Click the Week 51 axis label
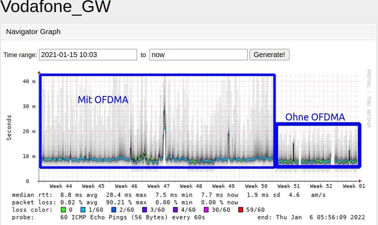The height and width of the screenshot is (225, 378). click(289, 186)
